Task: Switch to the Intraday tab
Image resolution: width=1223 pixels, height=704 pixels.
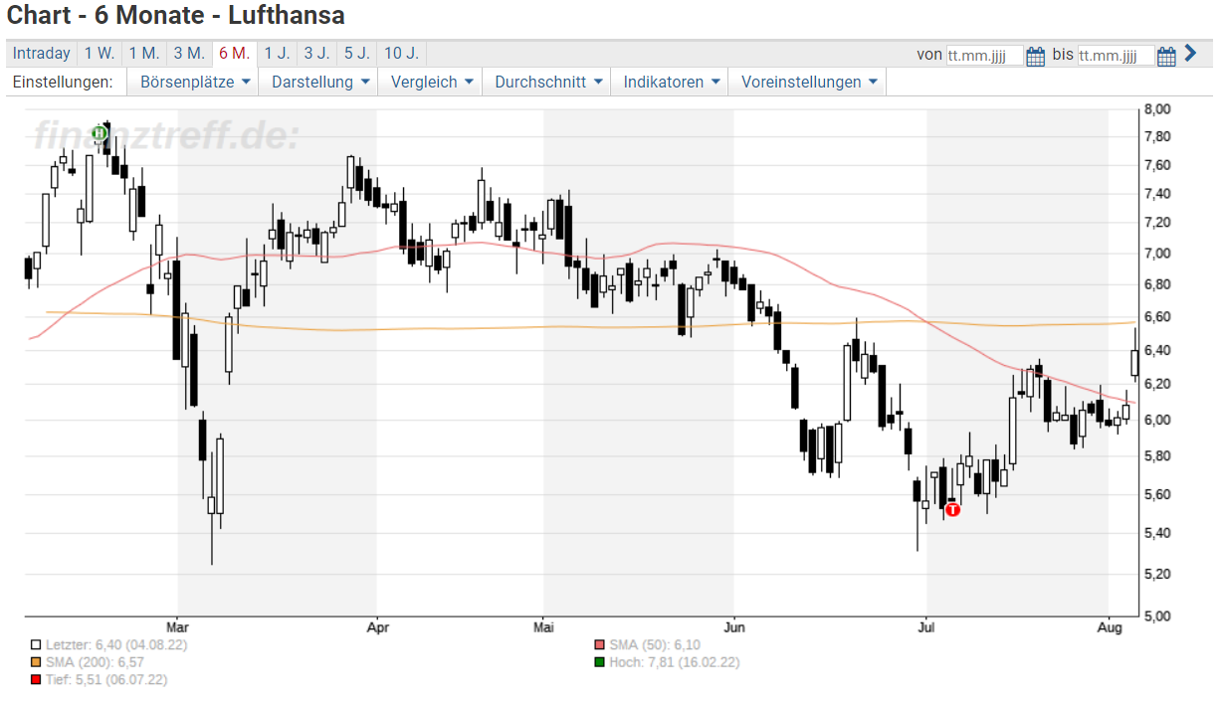Action: click(42, 54)
